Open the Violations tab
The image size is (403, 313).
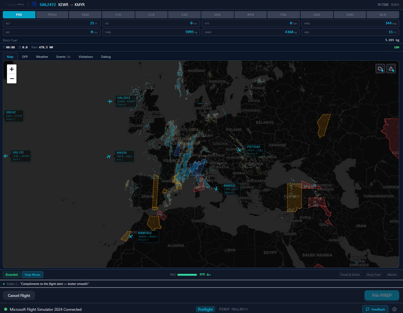(86, 57)
